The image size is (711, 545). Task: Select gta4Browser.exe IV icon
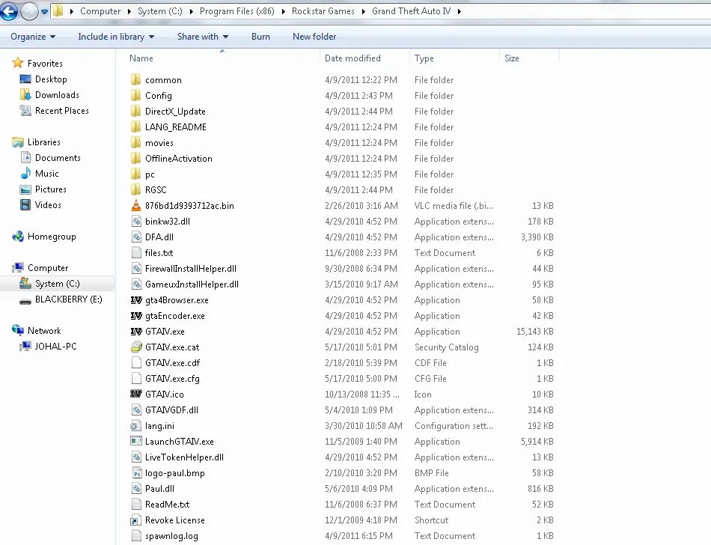click(x=136, y=300)
